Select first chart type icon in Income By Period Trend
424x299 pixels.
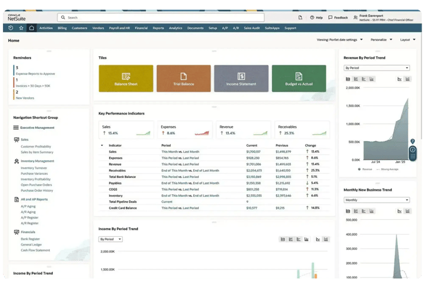[283, 239]
